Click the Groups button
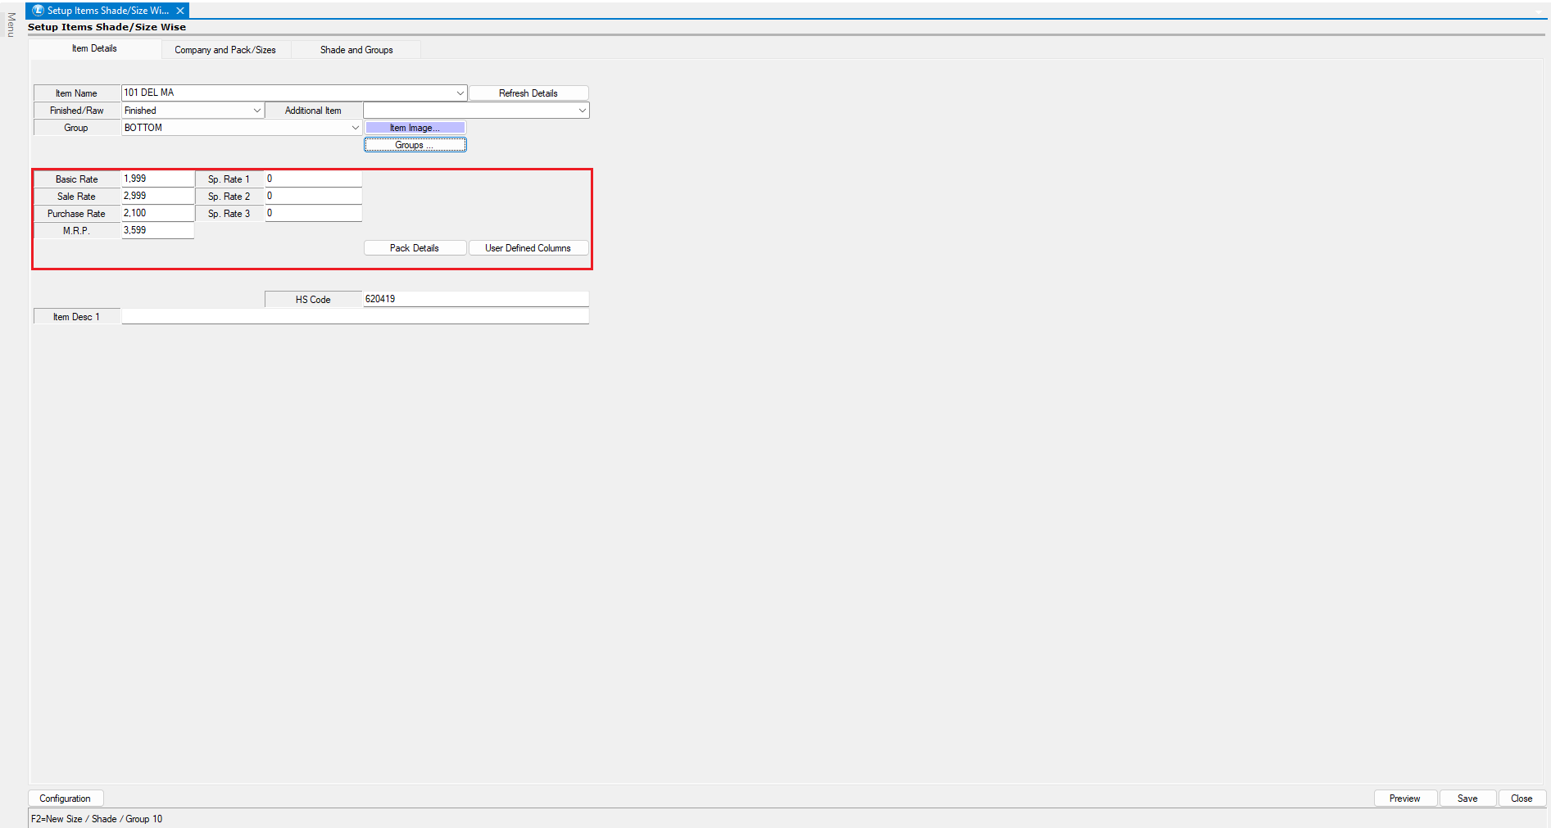Image resolution: width=1551 pixels, height=828 pixels. click(415, 145)
